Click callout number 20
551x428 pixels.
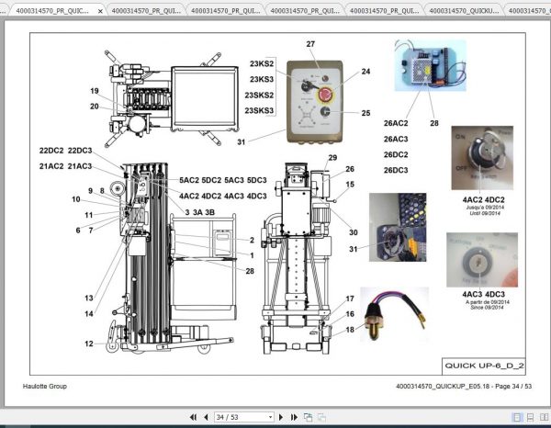[95, 107]
